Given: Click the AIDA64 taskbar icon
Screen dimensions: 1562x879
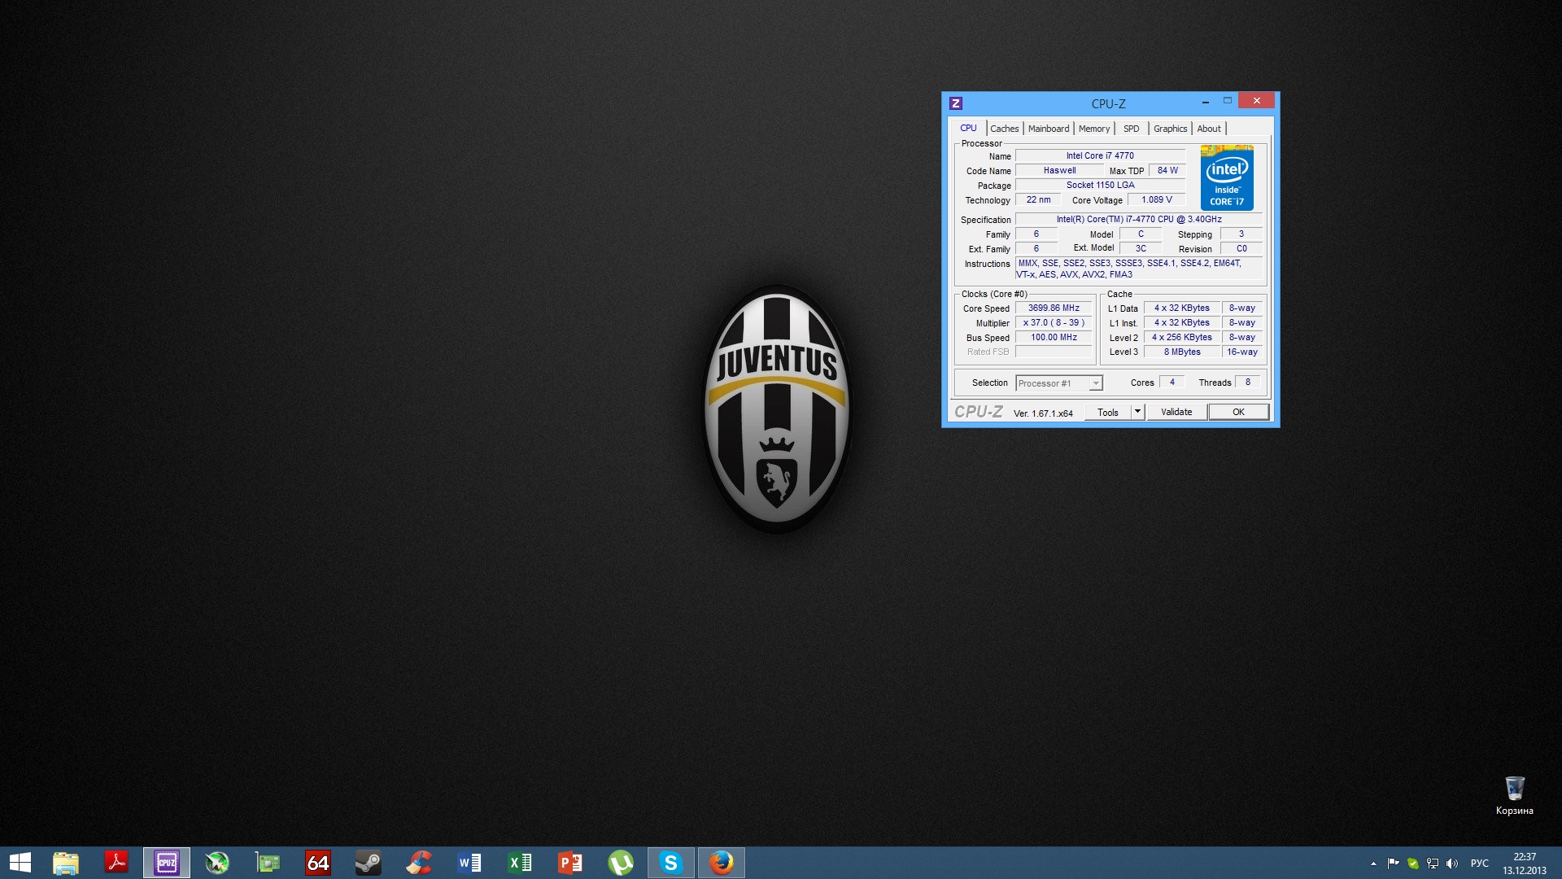Looking at the screenshot, I should pyautogui.click(x=317, y=862).
